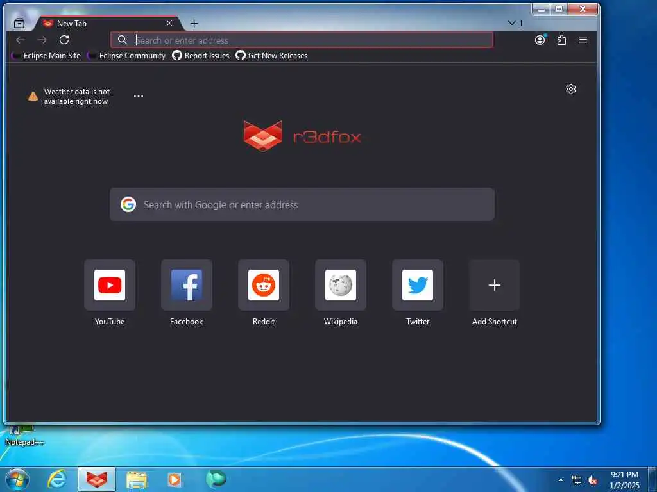
Task: Click r3dfox taskbar button
Action: pyautogui.click(x=97, y=479)
